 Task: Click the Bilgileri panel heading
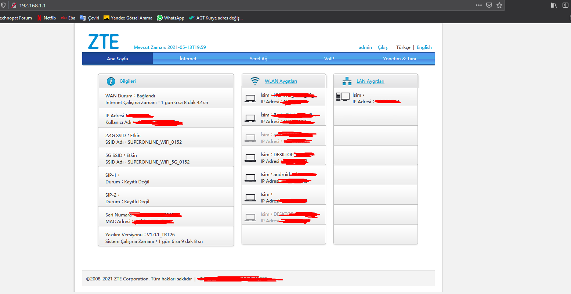128,81
